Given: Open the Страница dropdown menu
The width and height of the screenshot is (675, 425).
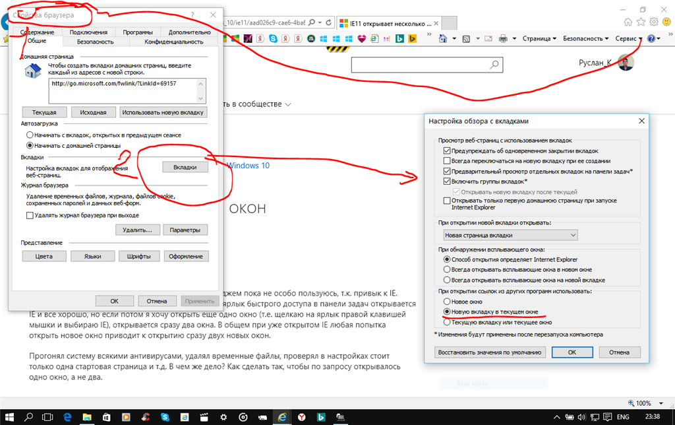Looking at the screenshot, I should tap(539, 38).
